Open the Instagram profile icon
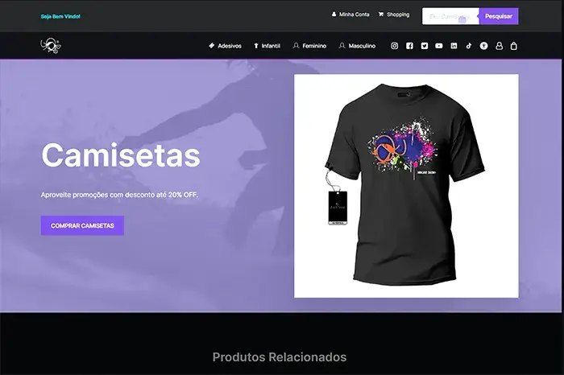 [x=395, y=46]
